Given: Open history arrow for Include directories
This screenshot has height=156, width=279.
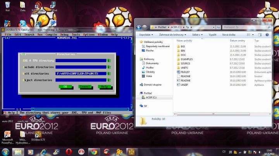Looking at the screenshot, I should 108,67.
